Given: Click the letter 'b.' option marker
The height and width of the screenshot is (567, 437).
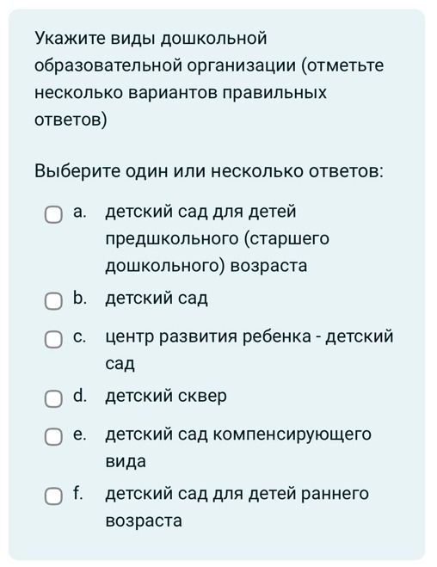Looking at the screenshot, I should tap(79, 298).
